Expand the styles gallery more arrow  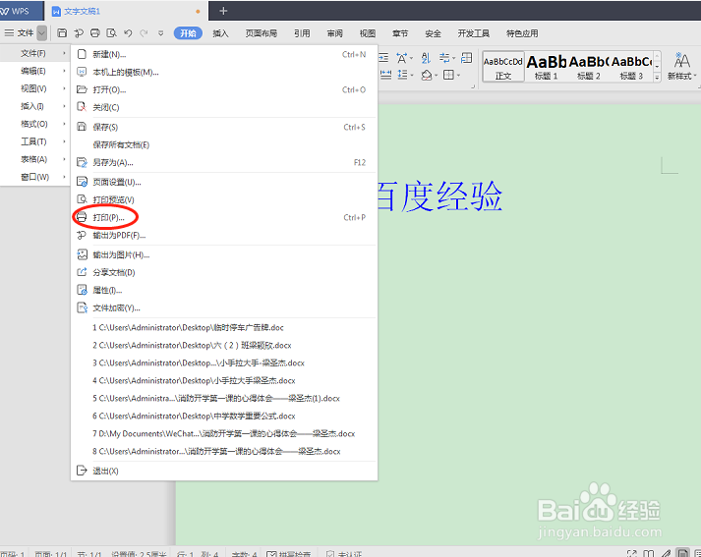pos(657,78)
